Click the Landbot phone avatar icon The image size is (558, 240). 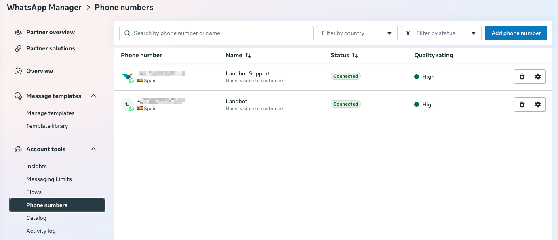pyautogui.click(x=127, y=104)
